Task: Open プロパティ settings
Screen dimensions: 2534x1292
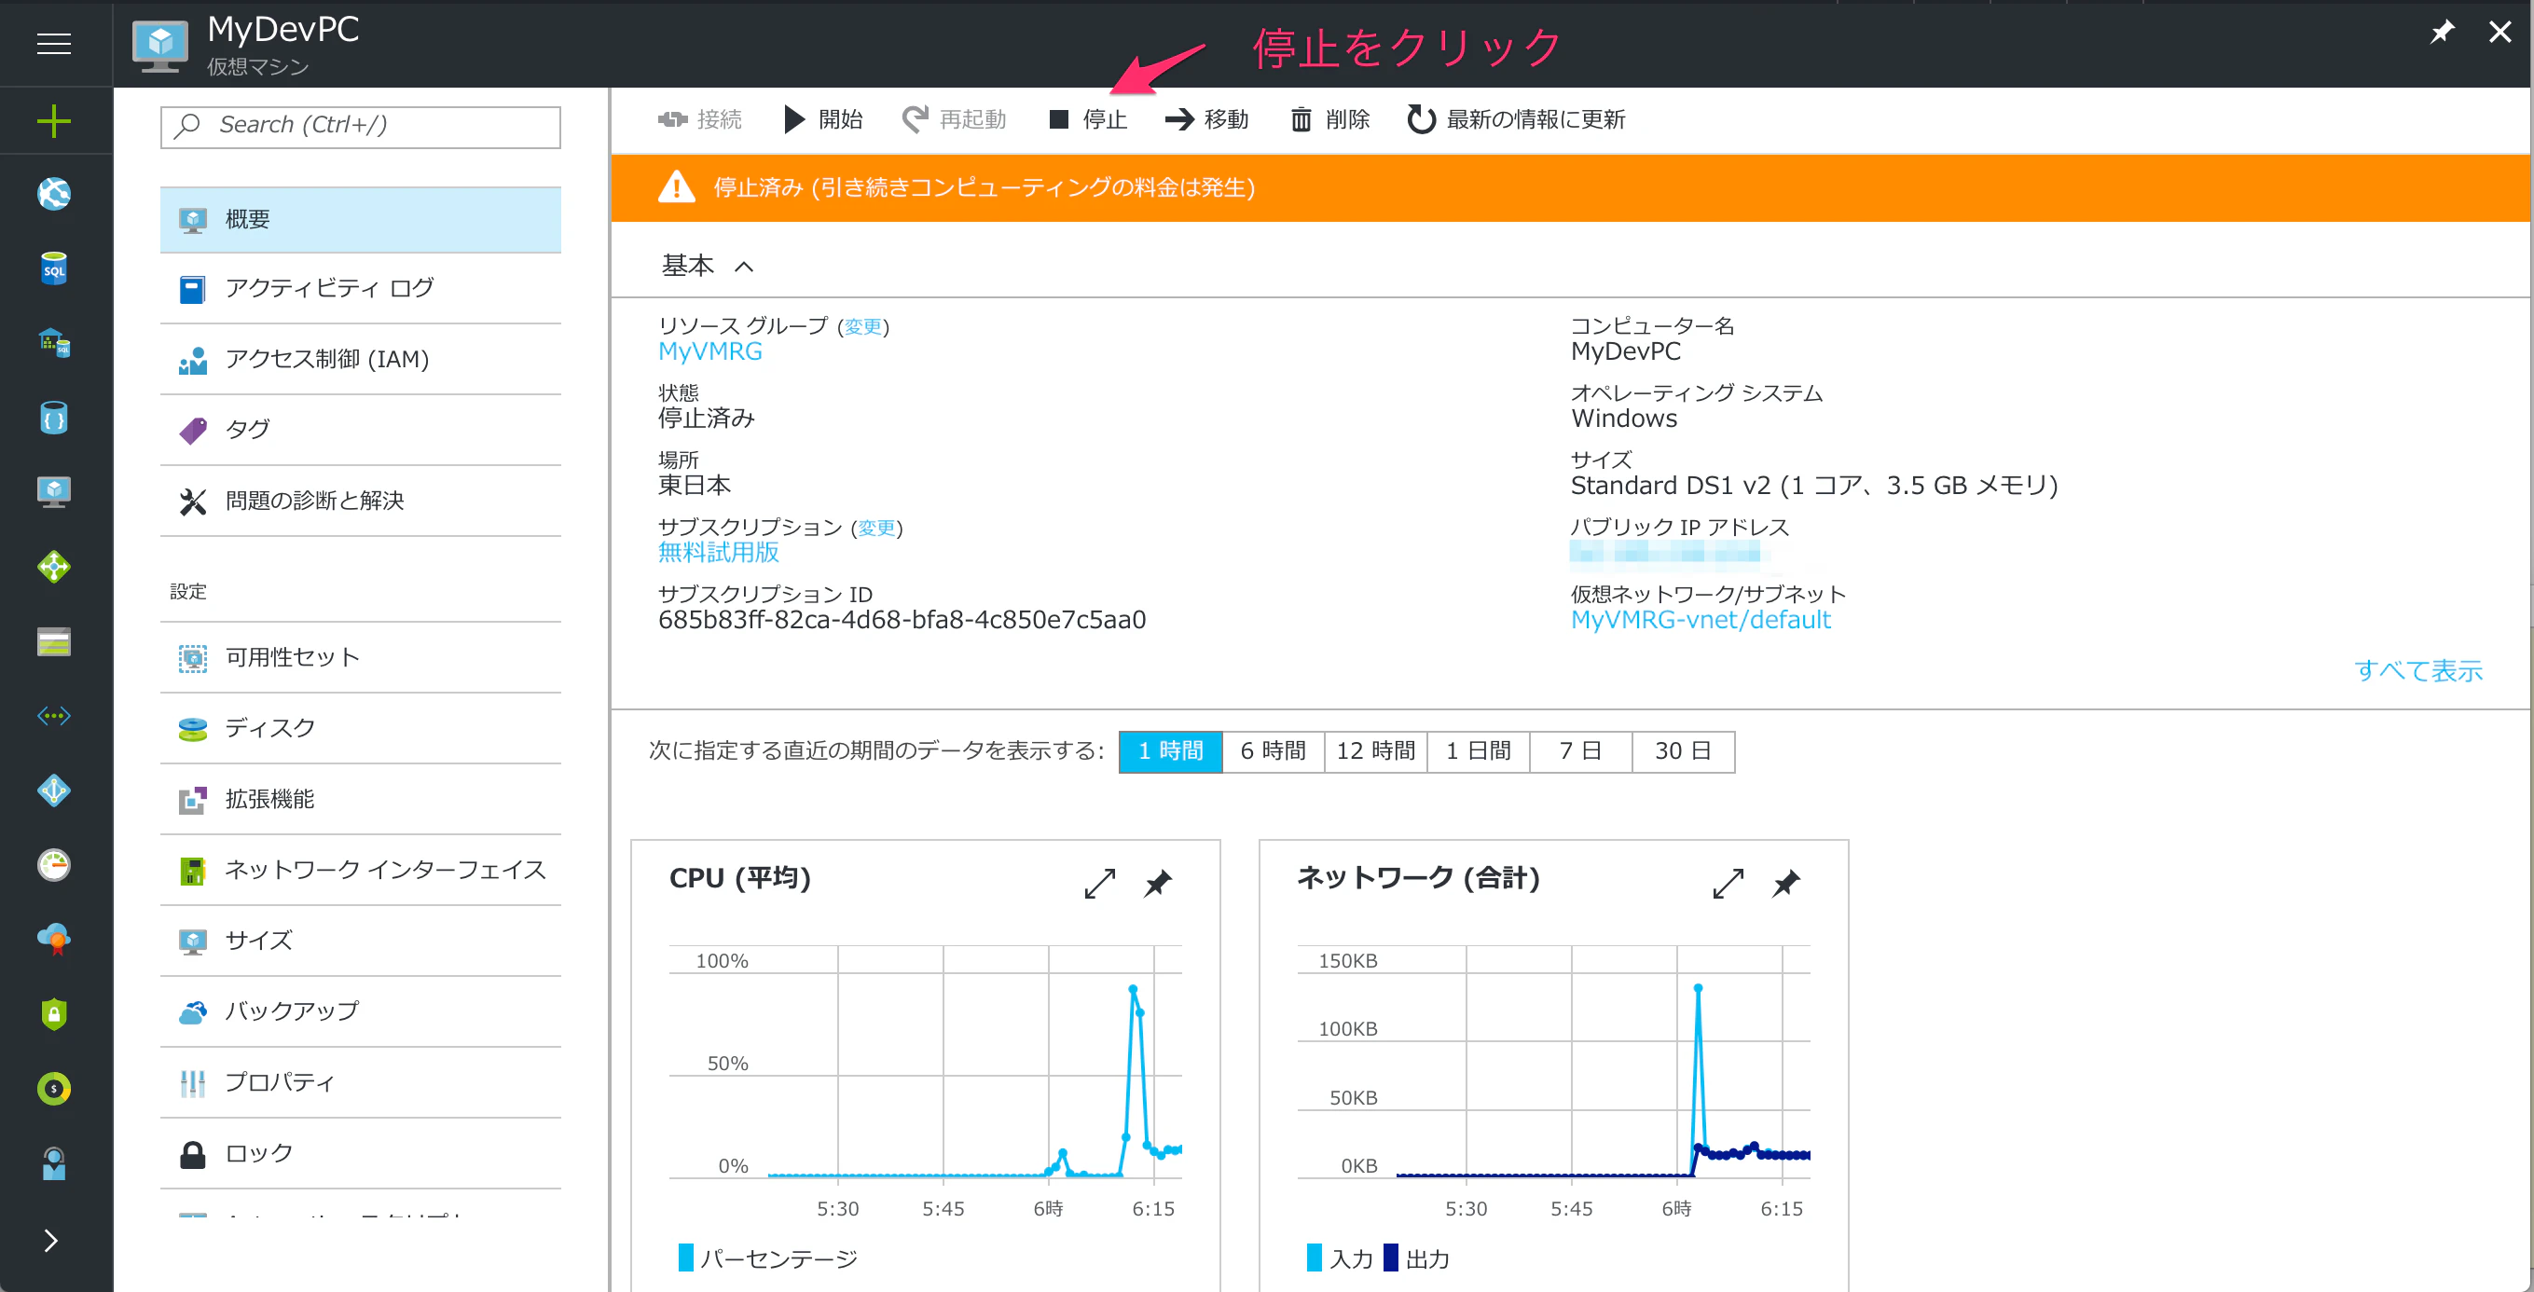Action: (x=361, y=1082)
